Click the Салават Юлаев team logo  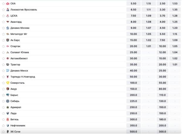click(x=8, y=52)
